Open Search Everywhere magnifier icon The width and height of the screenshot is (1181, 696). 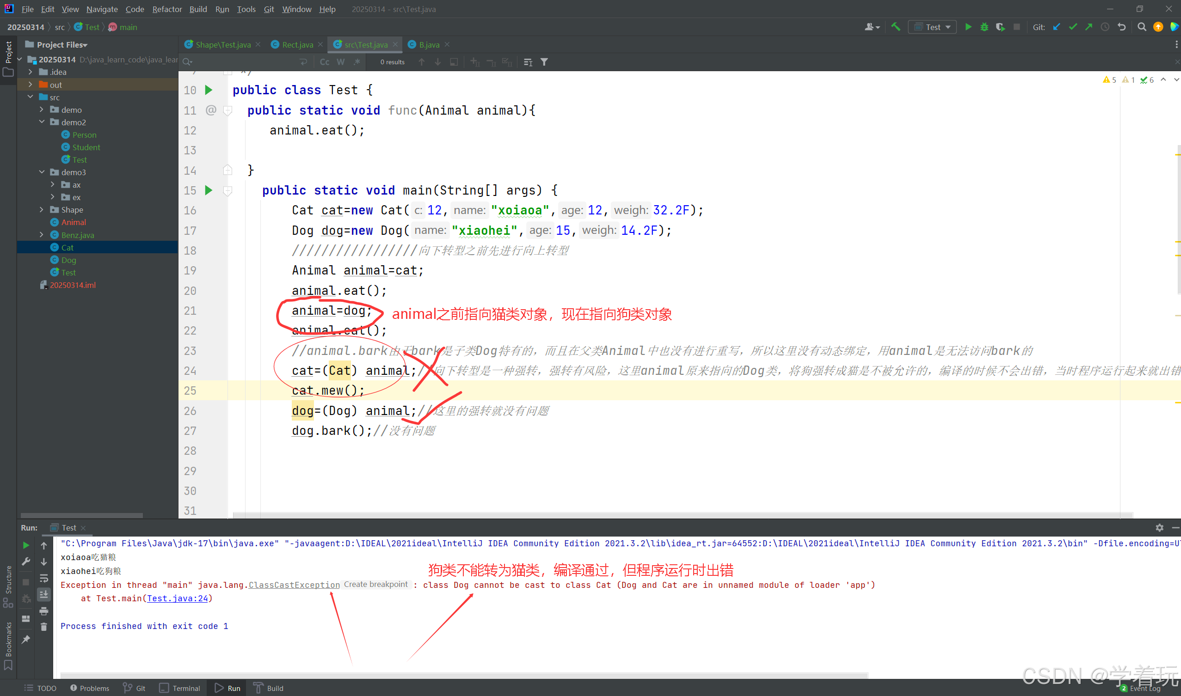(x=1142, y=27)
